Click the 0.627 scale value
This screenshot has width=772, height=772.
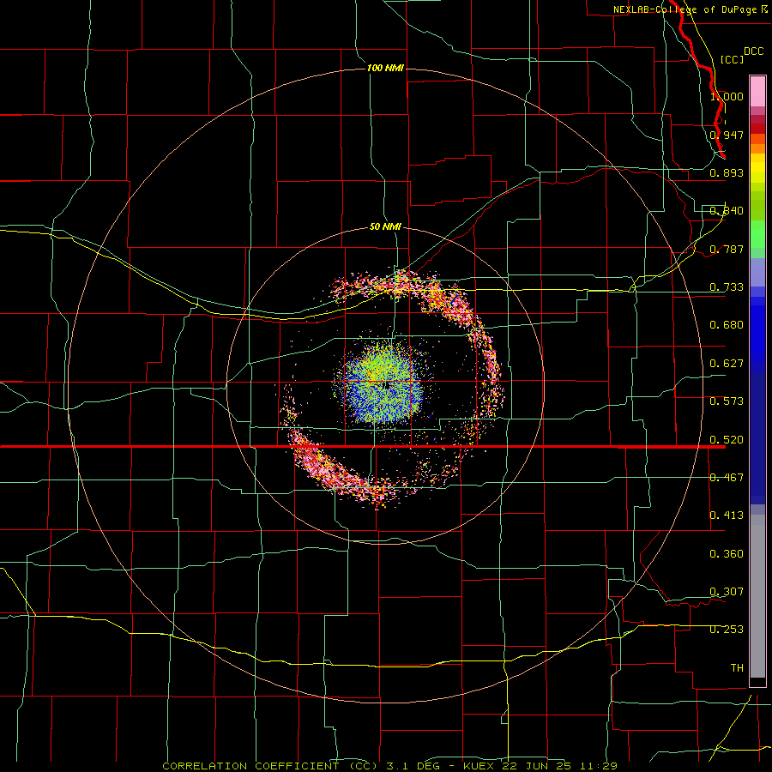click(727, 364)
